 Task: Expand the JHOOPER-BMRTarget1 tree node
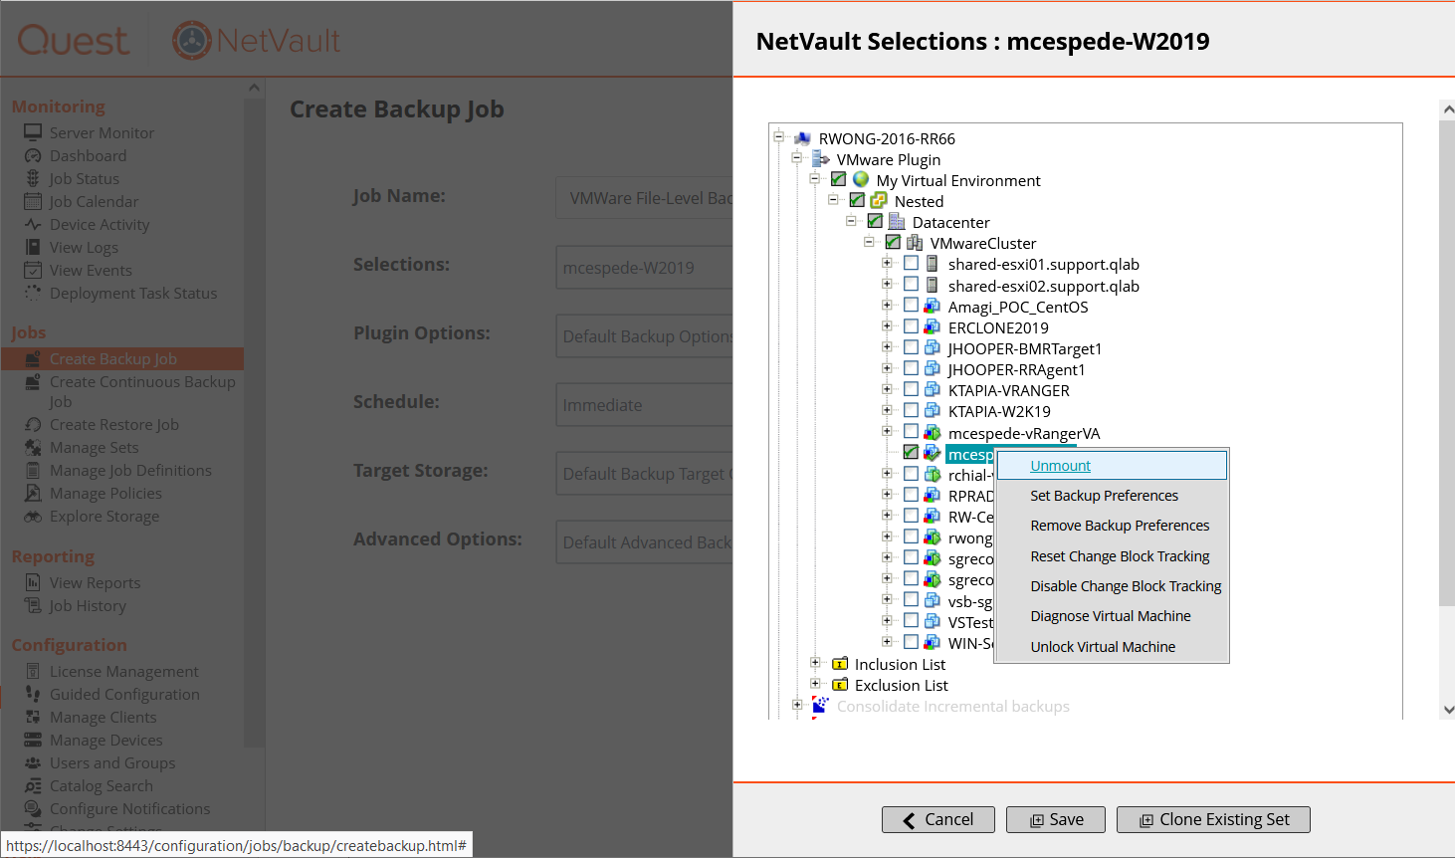click(887, 347)
